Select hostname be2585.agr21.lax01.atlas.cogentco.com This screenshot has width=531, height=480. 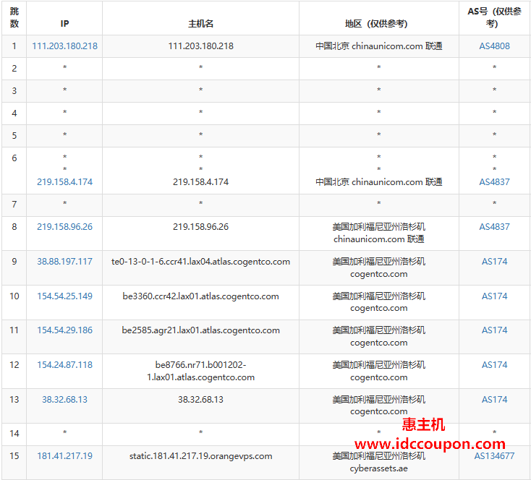click(x=201, y=330)
